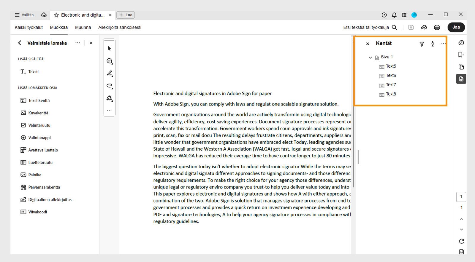Add a Päivämääräkenttä date field
Screen dimensions: 475x262
click(x=40, y=187)
